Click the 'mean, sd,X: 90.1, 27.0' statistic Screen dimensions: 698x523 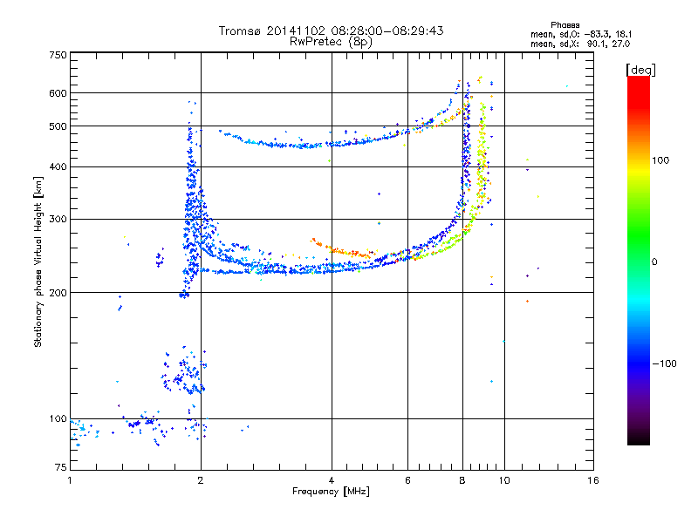pos(580,44)
